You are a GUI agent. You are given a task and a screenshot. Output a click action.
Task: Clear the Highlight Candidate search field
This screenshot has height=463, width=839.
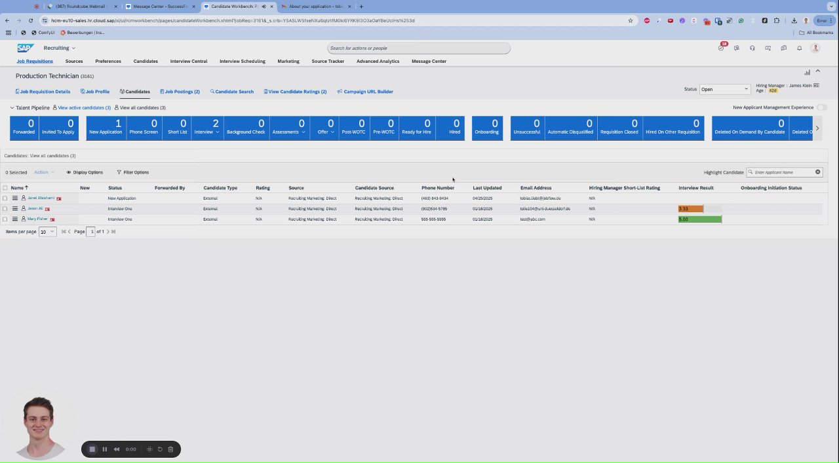(x=817, y=172)
